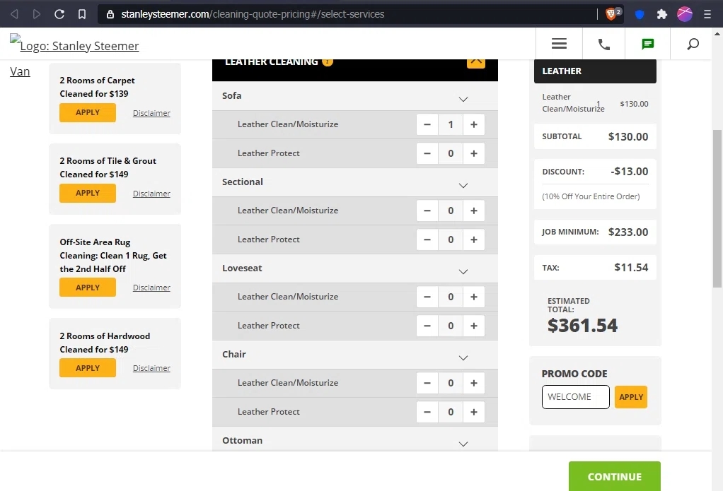
Task: Decrease Sofa Leather Clean/Moisturize quantity
Action: pyautogui.click(x=427, y=124)
